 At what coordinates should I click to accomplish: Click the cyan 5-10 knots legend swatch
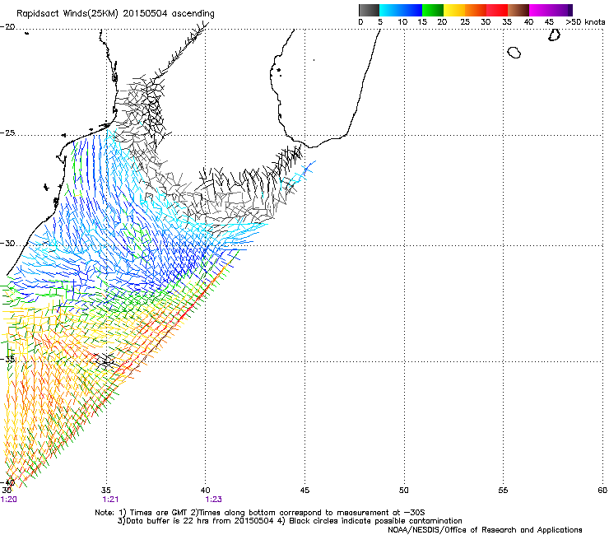tap(389, 10)
